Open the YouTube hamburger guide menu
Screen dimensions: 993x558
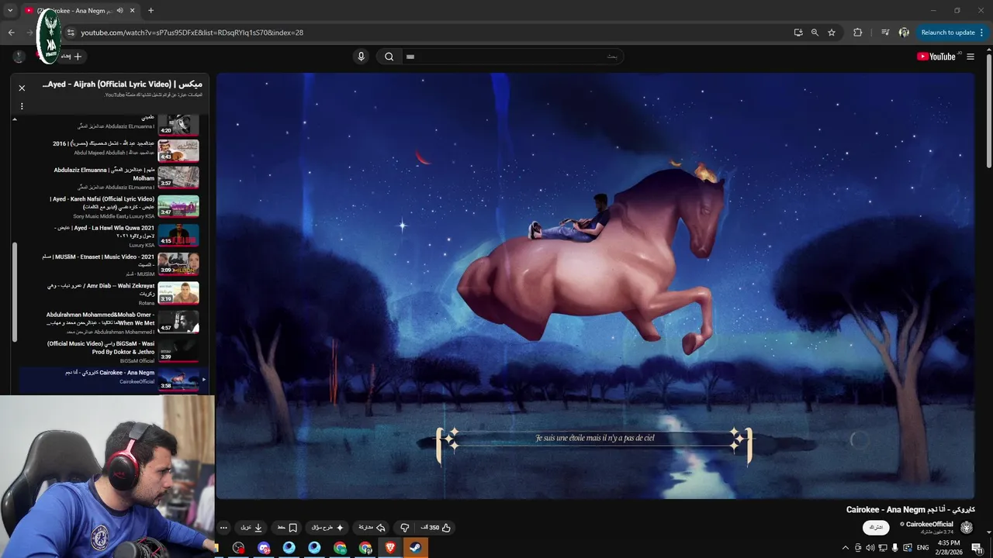(971, 57)
